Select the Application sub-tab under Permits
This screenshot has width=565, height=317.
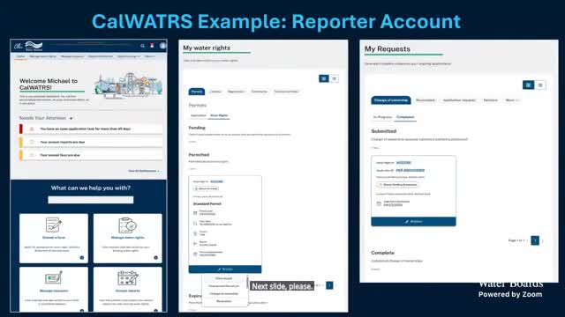tap(198, 115)
